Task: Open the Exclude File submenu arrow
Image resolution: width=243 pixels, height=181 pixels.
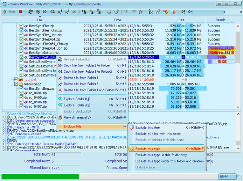Action: coord(125,126)
